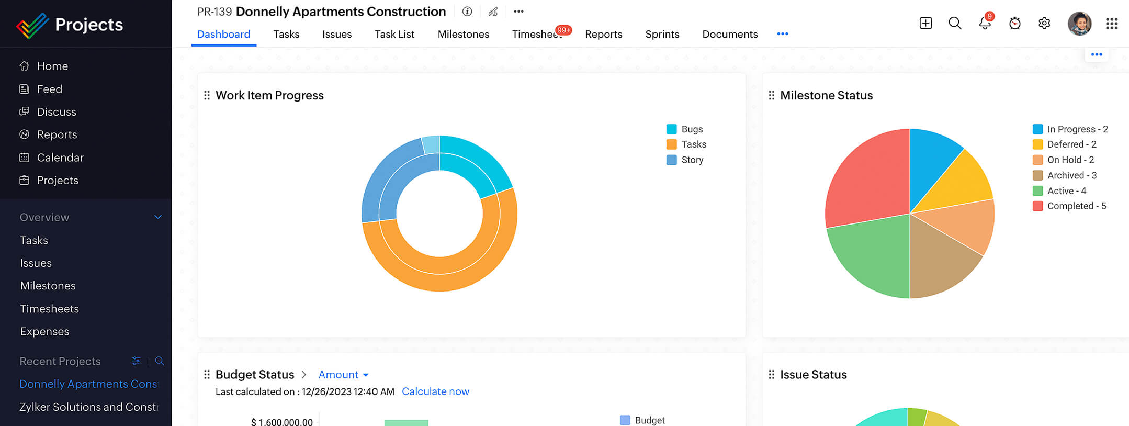Toggle Tasks series in chart legend
1129x426 pixels.
click(x=687, y=144)
